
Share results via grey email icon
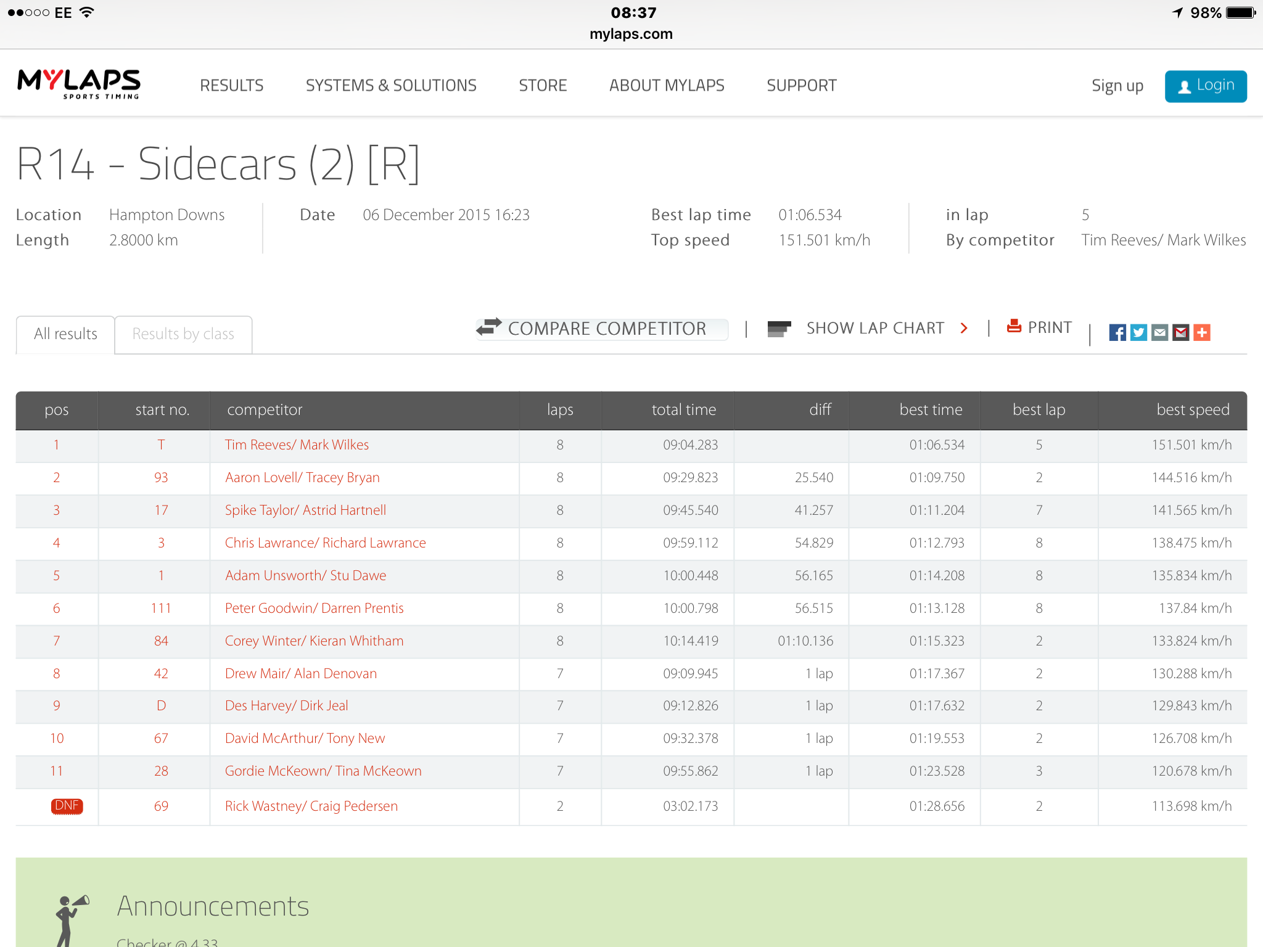pos(1159,333)
